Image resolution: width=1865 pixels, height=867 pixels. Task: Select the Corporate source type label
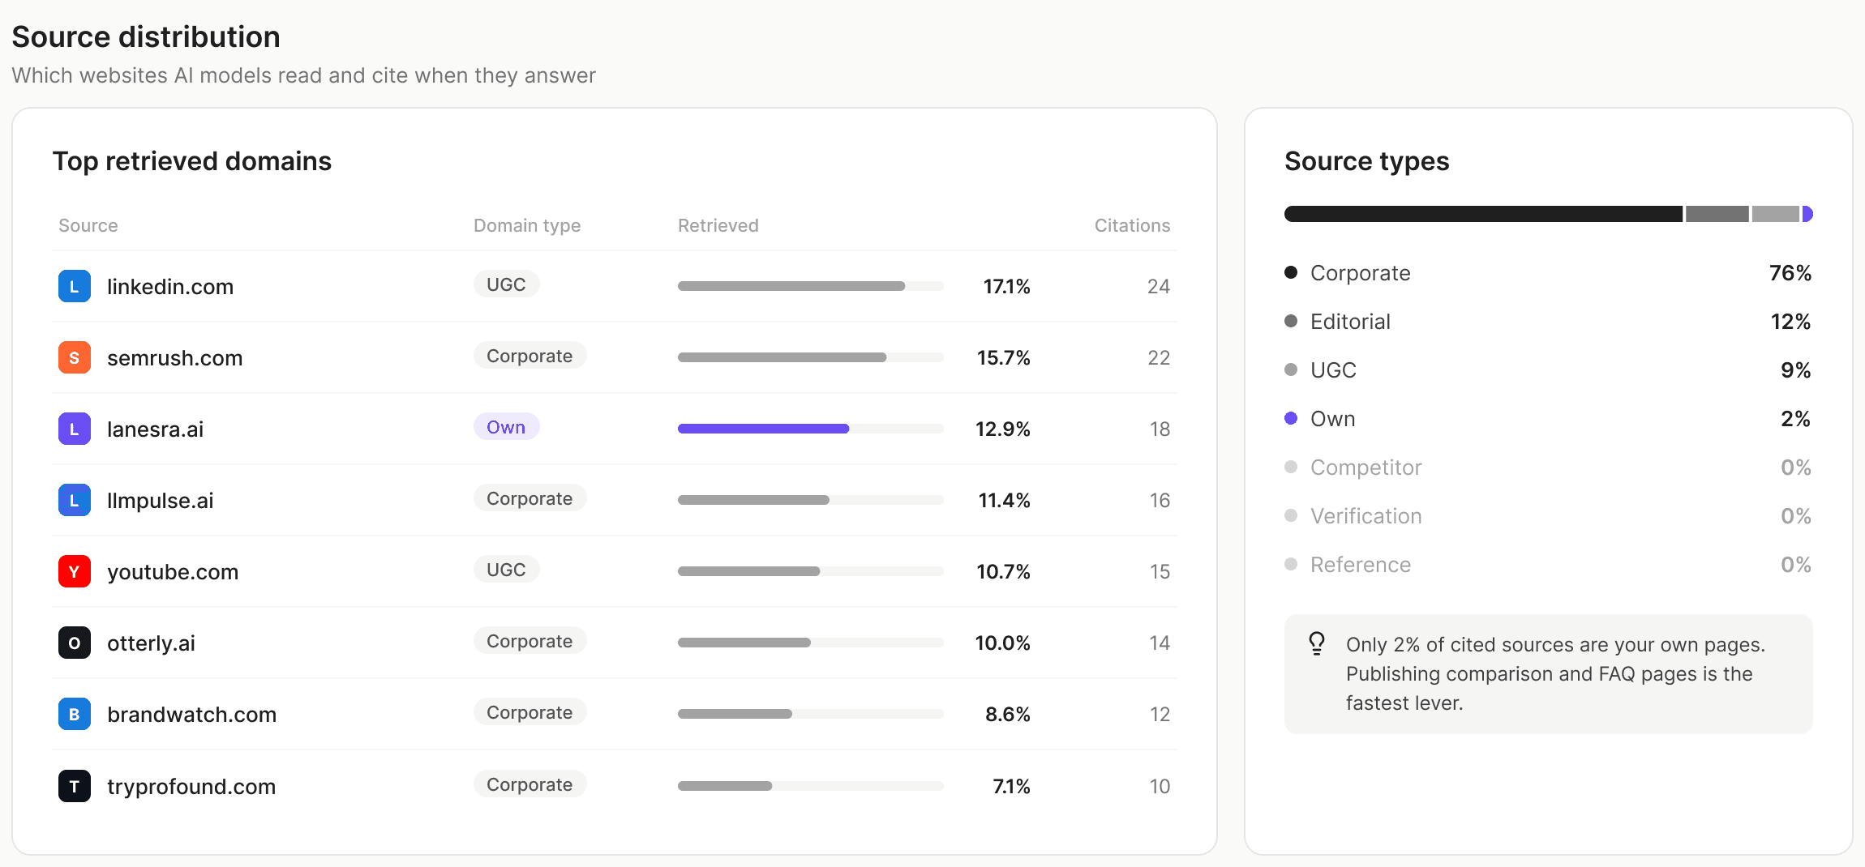(1361, 273)
